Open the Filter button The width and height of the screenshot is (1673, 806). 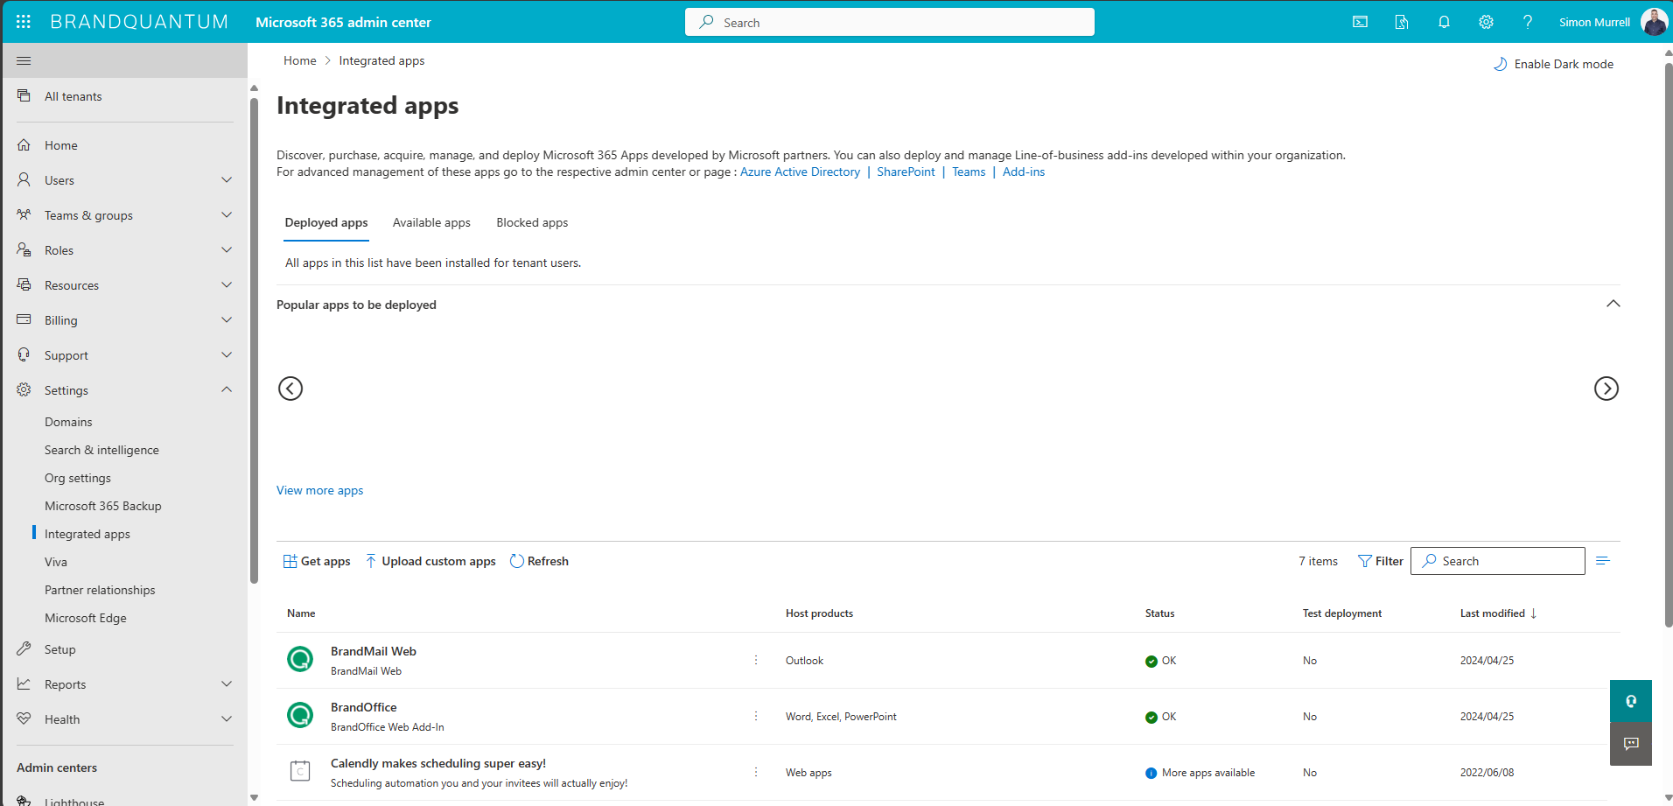(x=1380, y=561)
